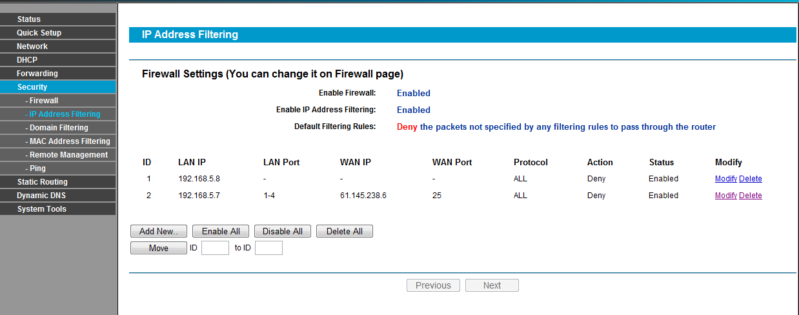
Task: Open Quick Setup in the sidebar
Action: (39, 33)
